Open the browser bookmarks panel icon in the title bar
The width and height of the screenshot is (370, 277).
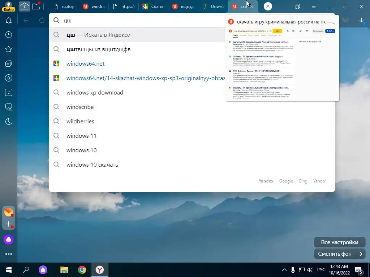pos(298,6)
